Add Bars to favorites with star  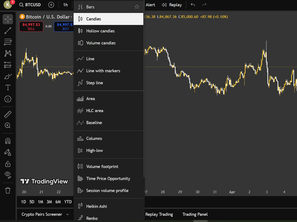pos(137,7)
